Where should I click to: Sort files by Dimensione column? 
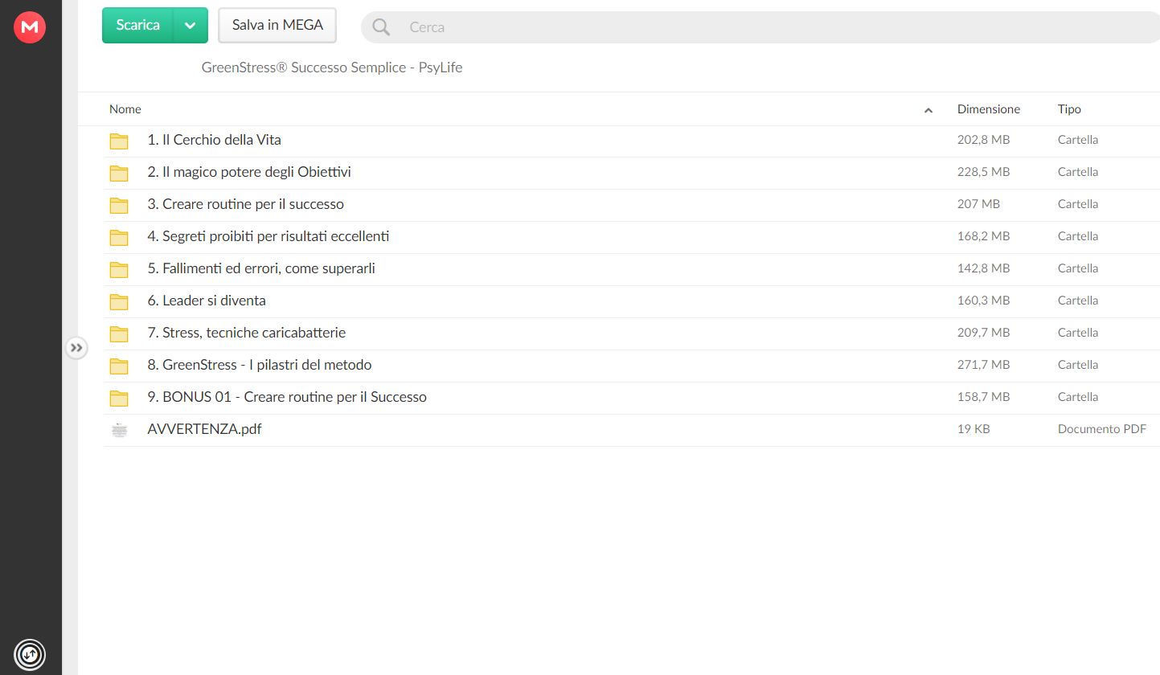[x=989, y=109]
